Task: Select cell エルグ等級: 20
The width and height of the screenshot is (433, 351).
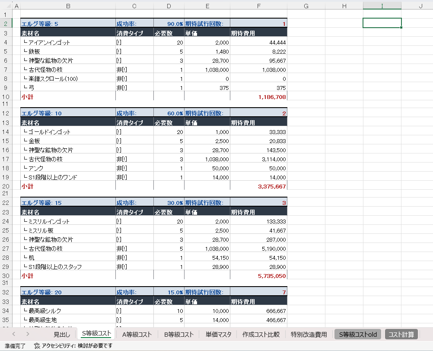Action: (68, 292)
